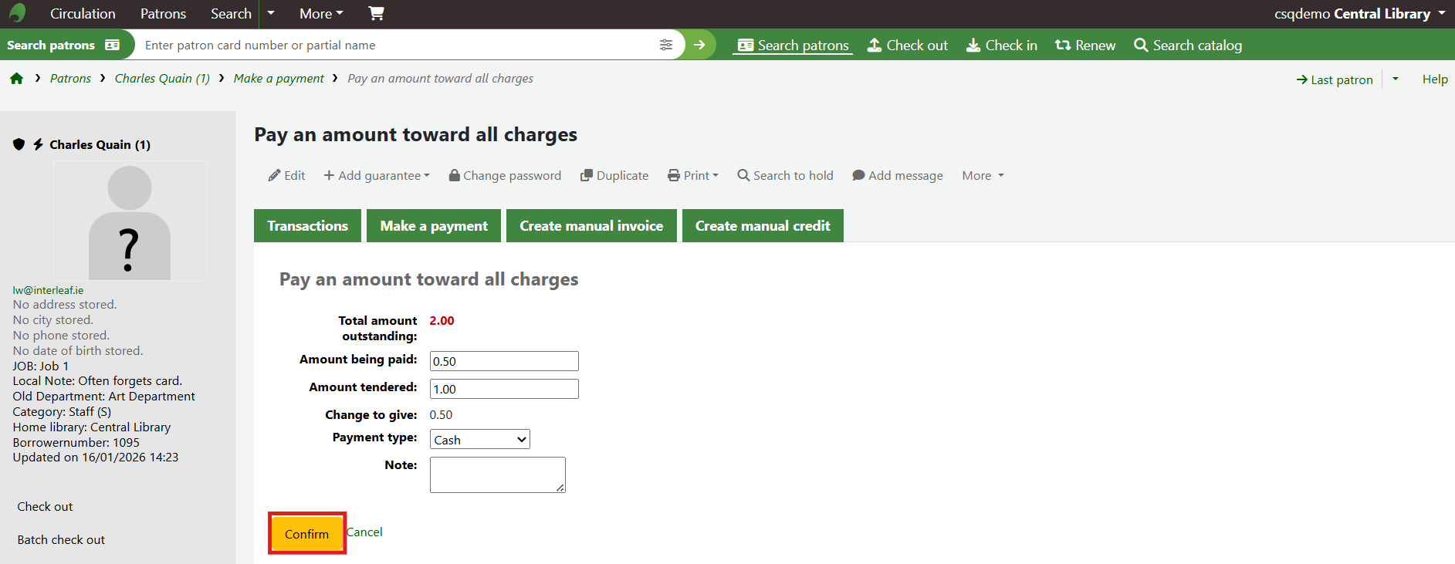The height and width of the screenshot is (564, 1455).
Task: Focus the Amount tendered field
Action: (503, 389)
